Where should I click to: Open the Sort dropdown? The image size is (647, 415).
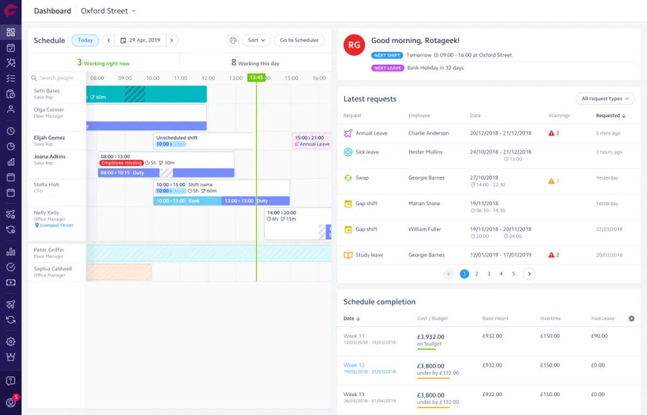(x=256, y=40)
